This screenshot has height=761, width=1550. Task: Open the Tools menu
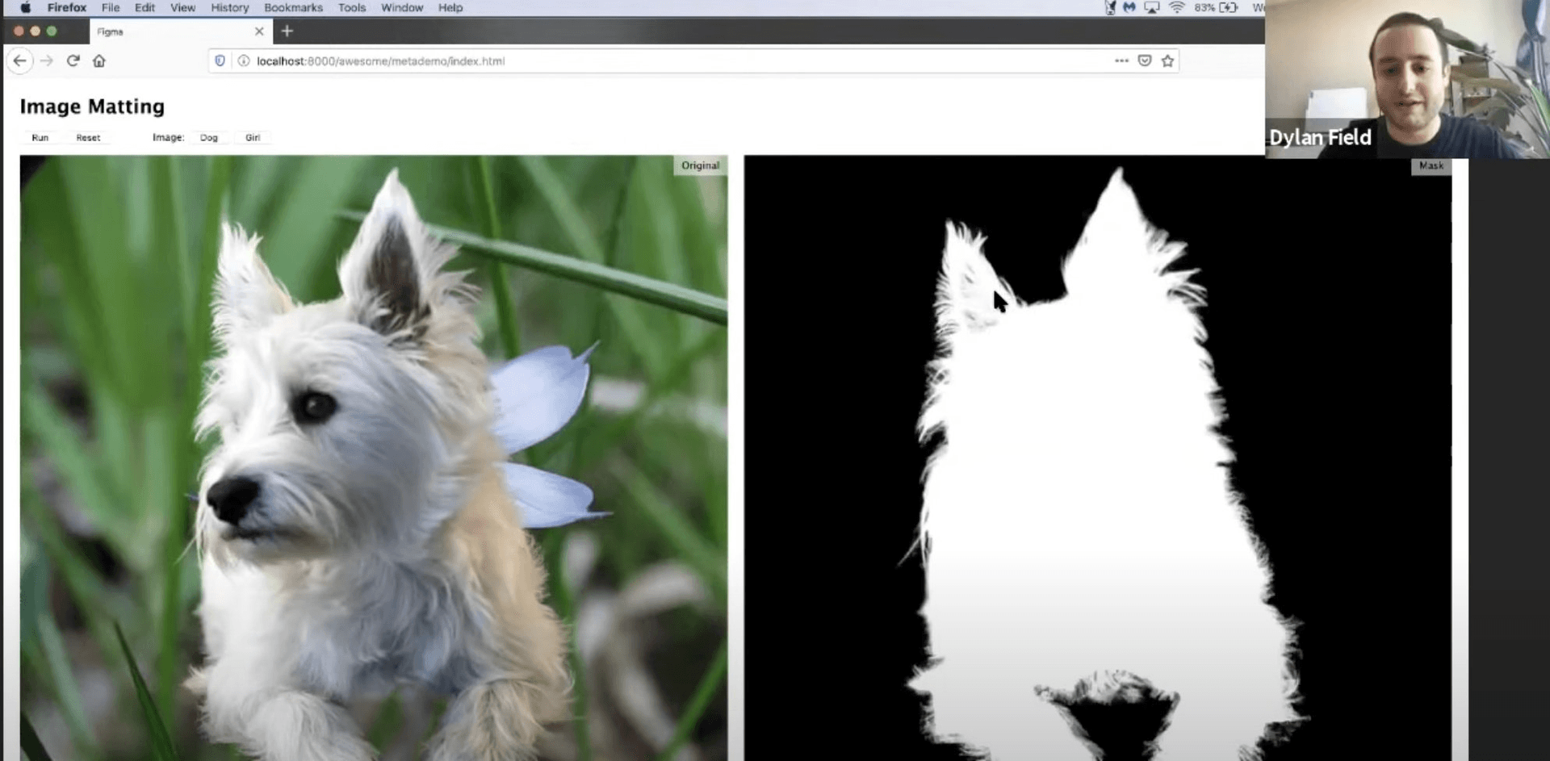pyautogui.click(x=351, y=8)
